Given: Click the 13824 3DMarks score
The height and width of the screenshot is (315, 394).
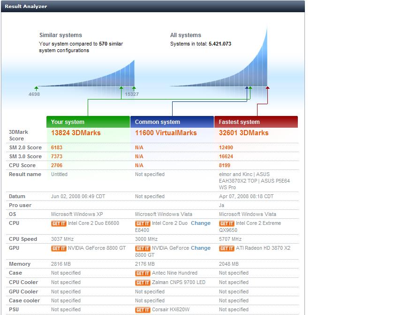Looking at the screenshot, I should tap(76, 133).
